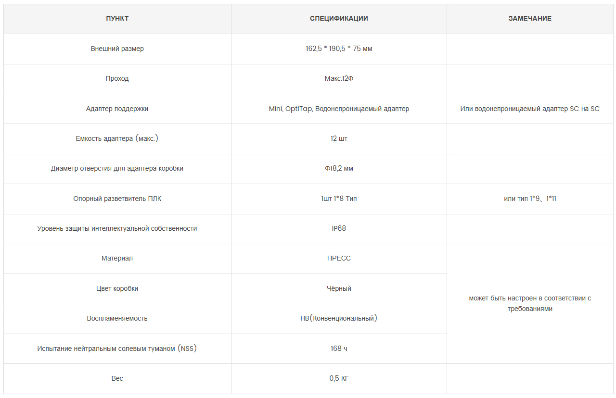
Task: Click the Опорный разветвитель ПЛК label
Action: coord(117,199)
